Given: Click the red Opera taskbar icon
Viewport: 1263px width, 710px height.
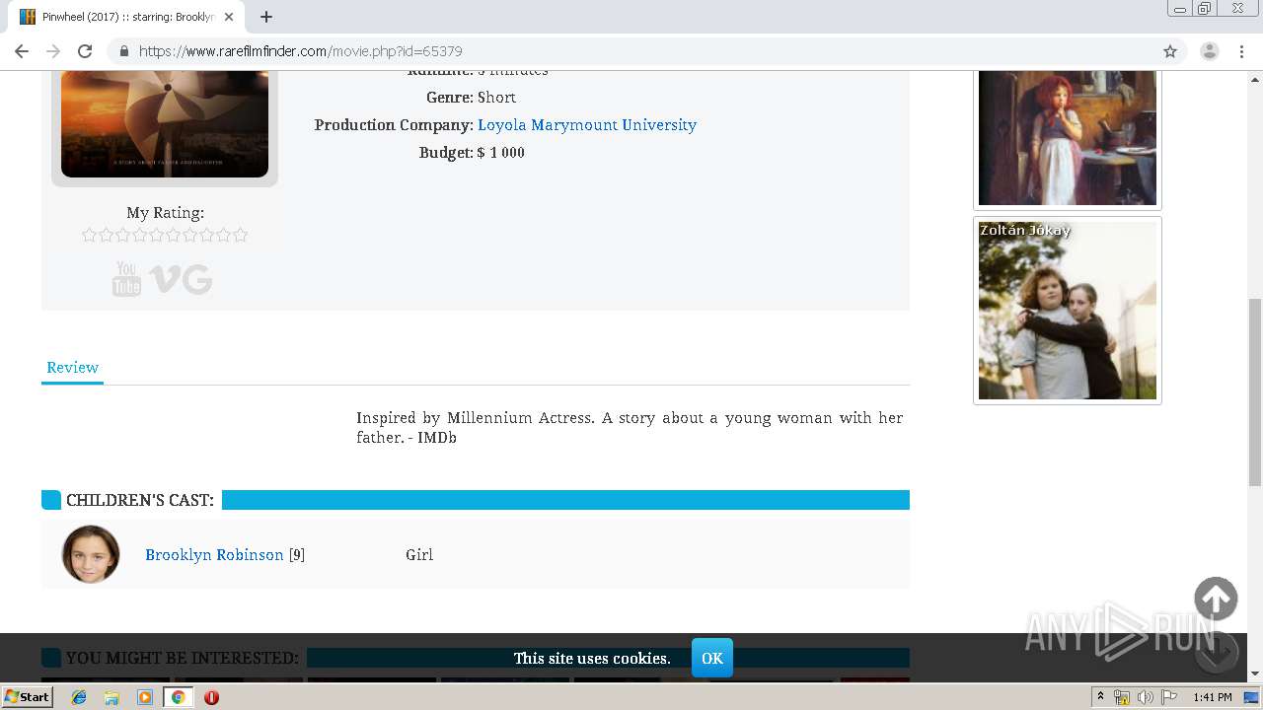Looking at the screenshot, I should [x=211, y=697].
